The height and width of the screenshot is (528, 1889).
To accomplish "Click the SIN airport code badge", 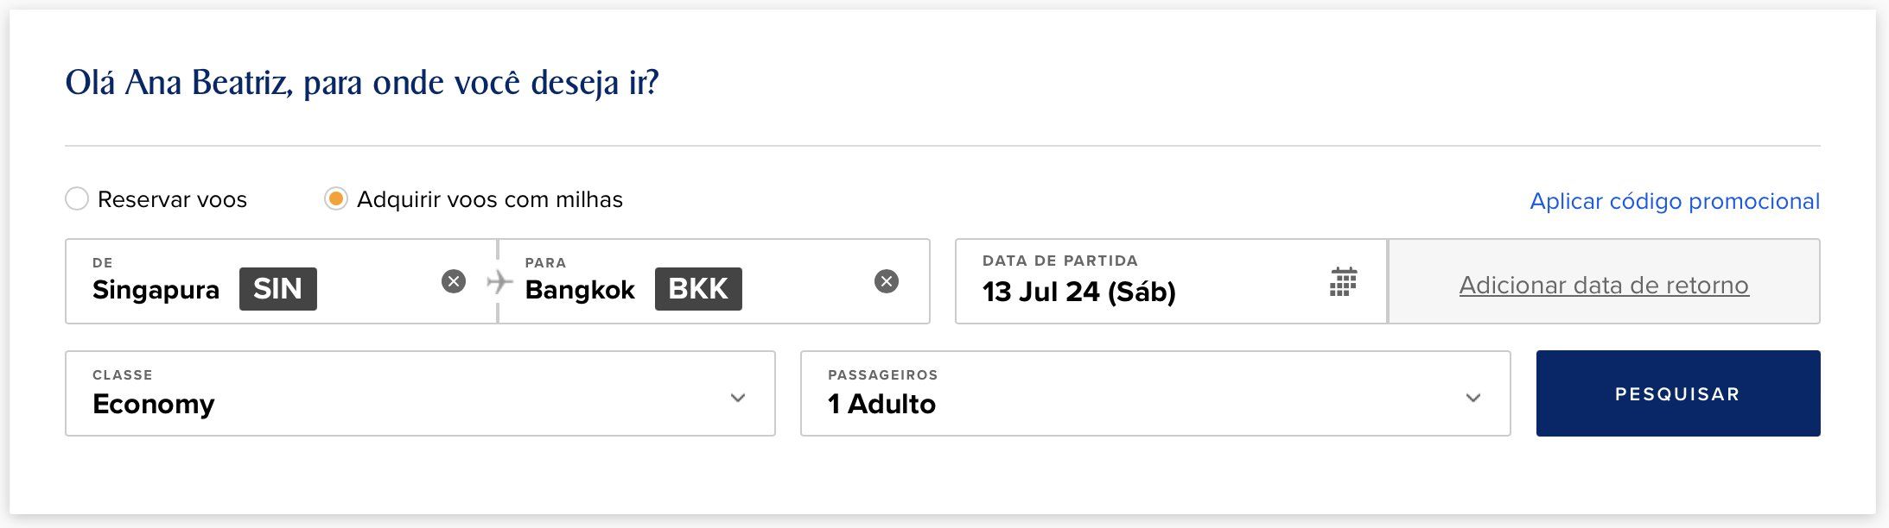I will coord(277,288).
